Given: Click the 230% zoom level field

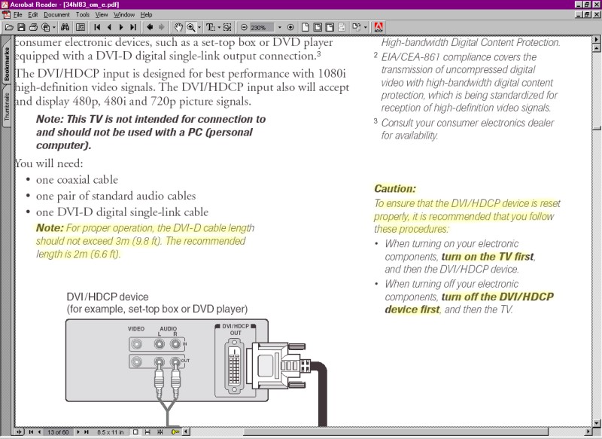Looking at the screenshot, I should pos(262,27).
